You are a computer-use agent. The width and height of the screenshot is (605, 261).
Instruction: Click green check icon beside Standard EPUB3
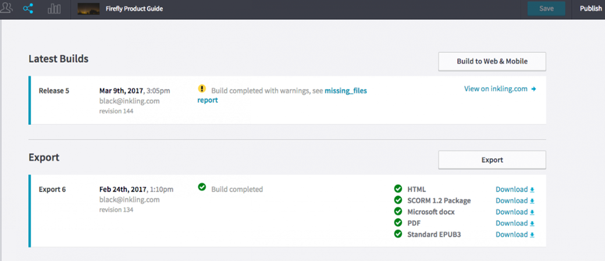(x=398, y=234)
